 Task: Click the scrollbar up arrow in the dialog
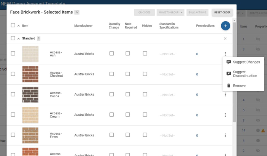pyautogui.click(x=234, y=20)
